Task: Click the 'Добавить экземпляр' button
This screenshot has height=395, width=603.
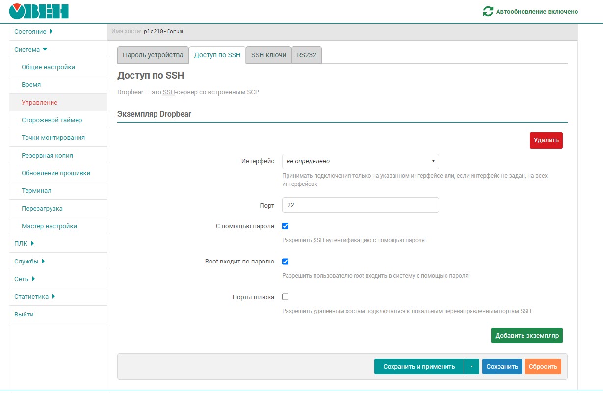Action: (x=526, y=336)
